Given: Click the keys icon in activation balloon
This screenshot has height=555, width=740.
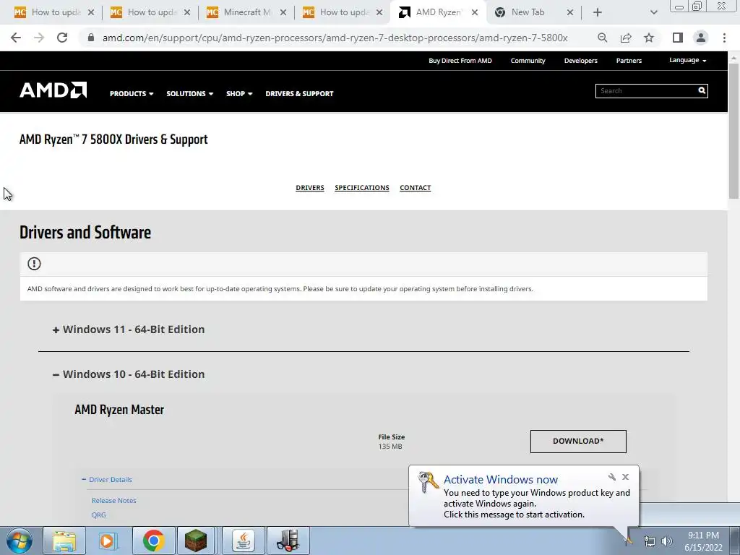Looking at the screenshot, I should click(x=429, y=482).
